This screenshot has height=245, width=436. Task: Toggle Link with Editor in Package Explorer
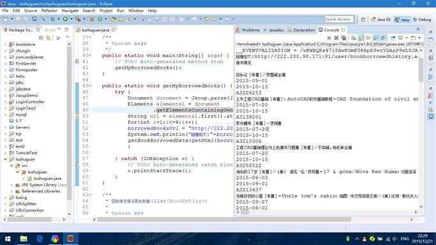[49, 38]
